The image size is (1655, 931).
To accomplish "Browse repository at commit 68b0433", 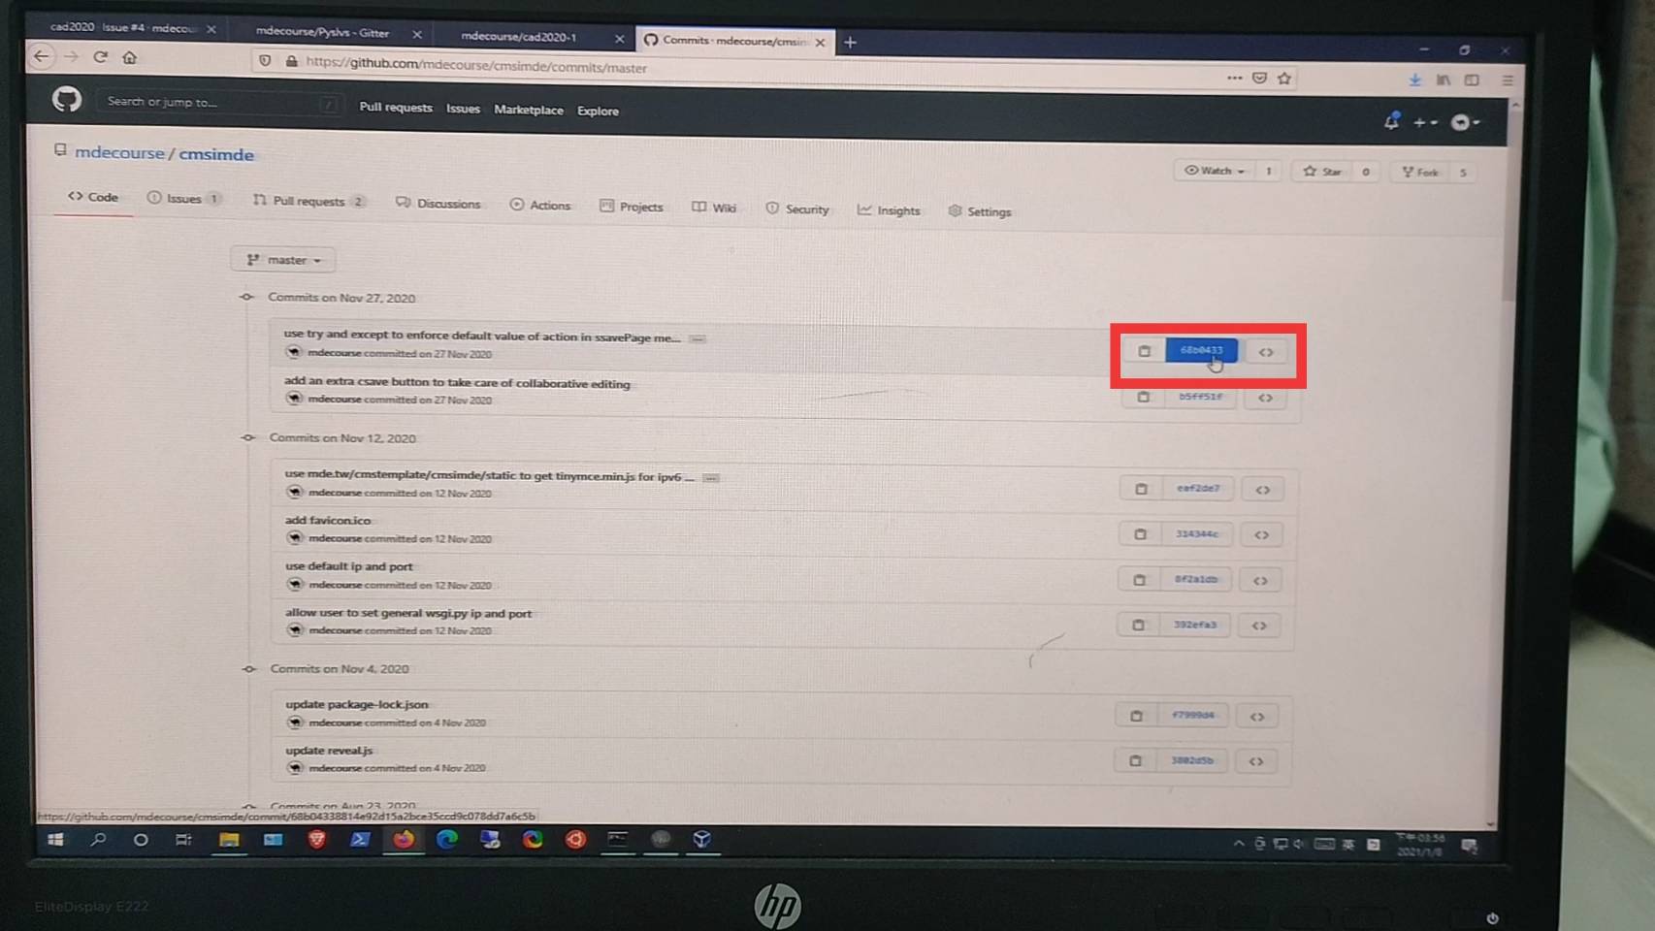I will click(x=1266, y=352).
